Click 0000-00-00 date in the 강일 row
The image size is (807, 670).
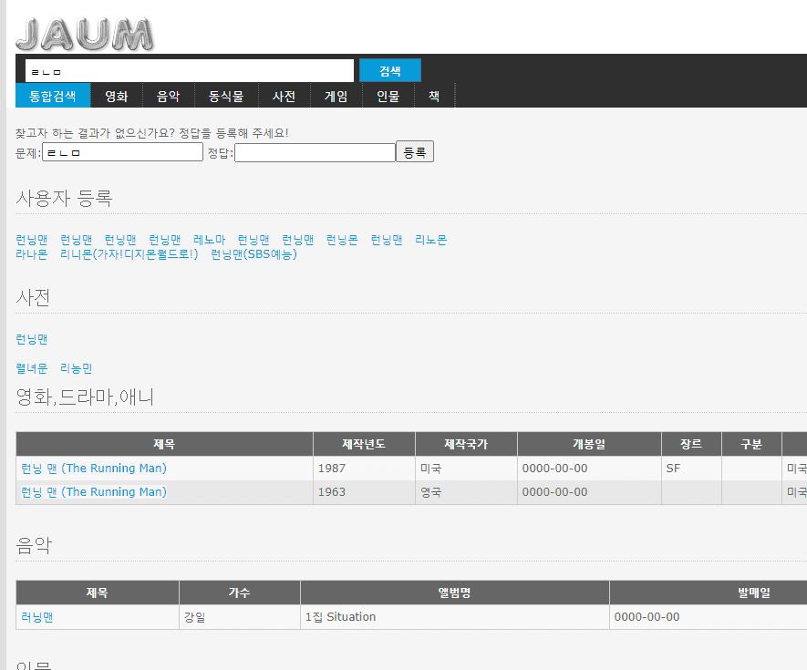tap(647, 617)
